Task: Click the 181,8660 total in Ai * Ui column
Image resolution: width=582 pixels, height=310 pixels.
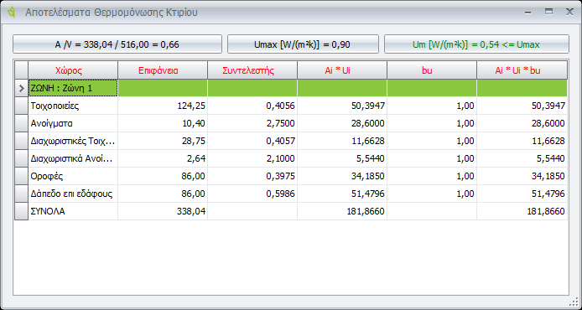Action: pyautogui.click(x=342, y=211)
